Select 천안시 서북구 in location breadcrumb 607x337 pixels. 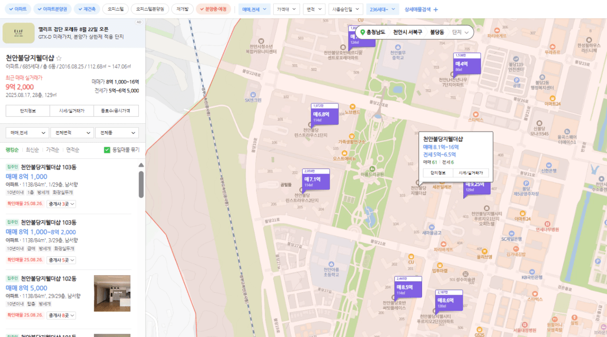408,32
